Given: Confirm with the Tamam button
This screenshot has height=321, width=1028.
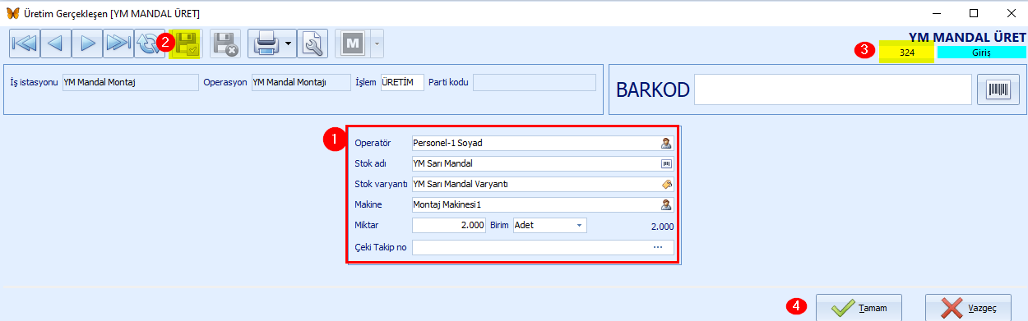Looking at the screenshot, I should click(859, 308).
